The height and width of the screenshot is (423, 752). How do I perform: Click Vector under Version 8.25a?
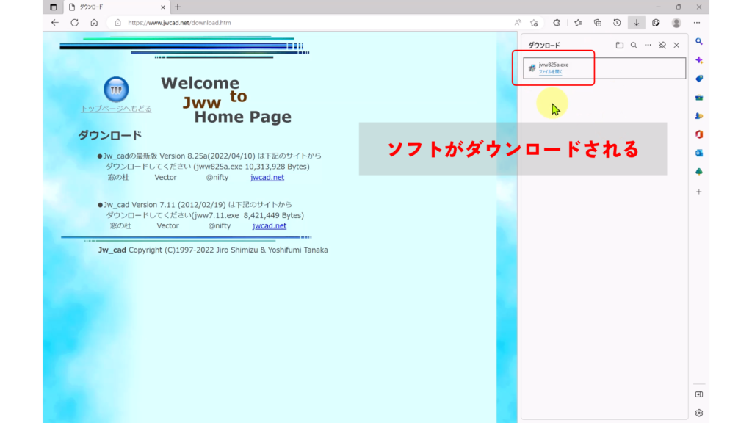pyautogui.click(x=165, y=178)
